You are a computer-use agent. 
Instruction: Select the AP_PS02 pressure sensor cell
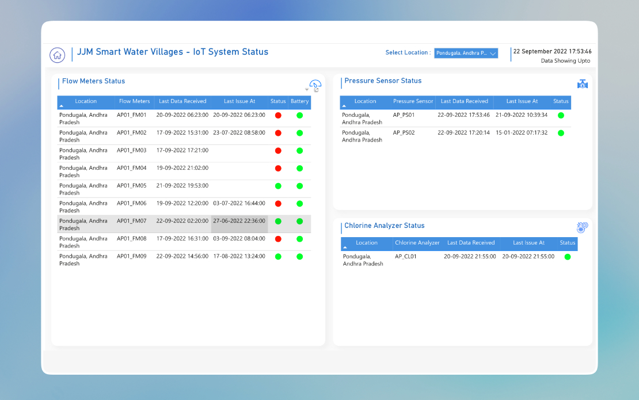coord(404,133)
